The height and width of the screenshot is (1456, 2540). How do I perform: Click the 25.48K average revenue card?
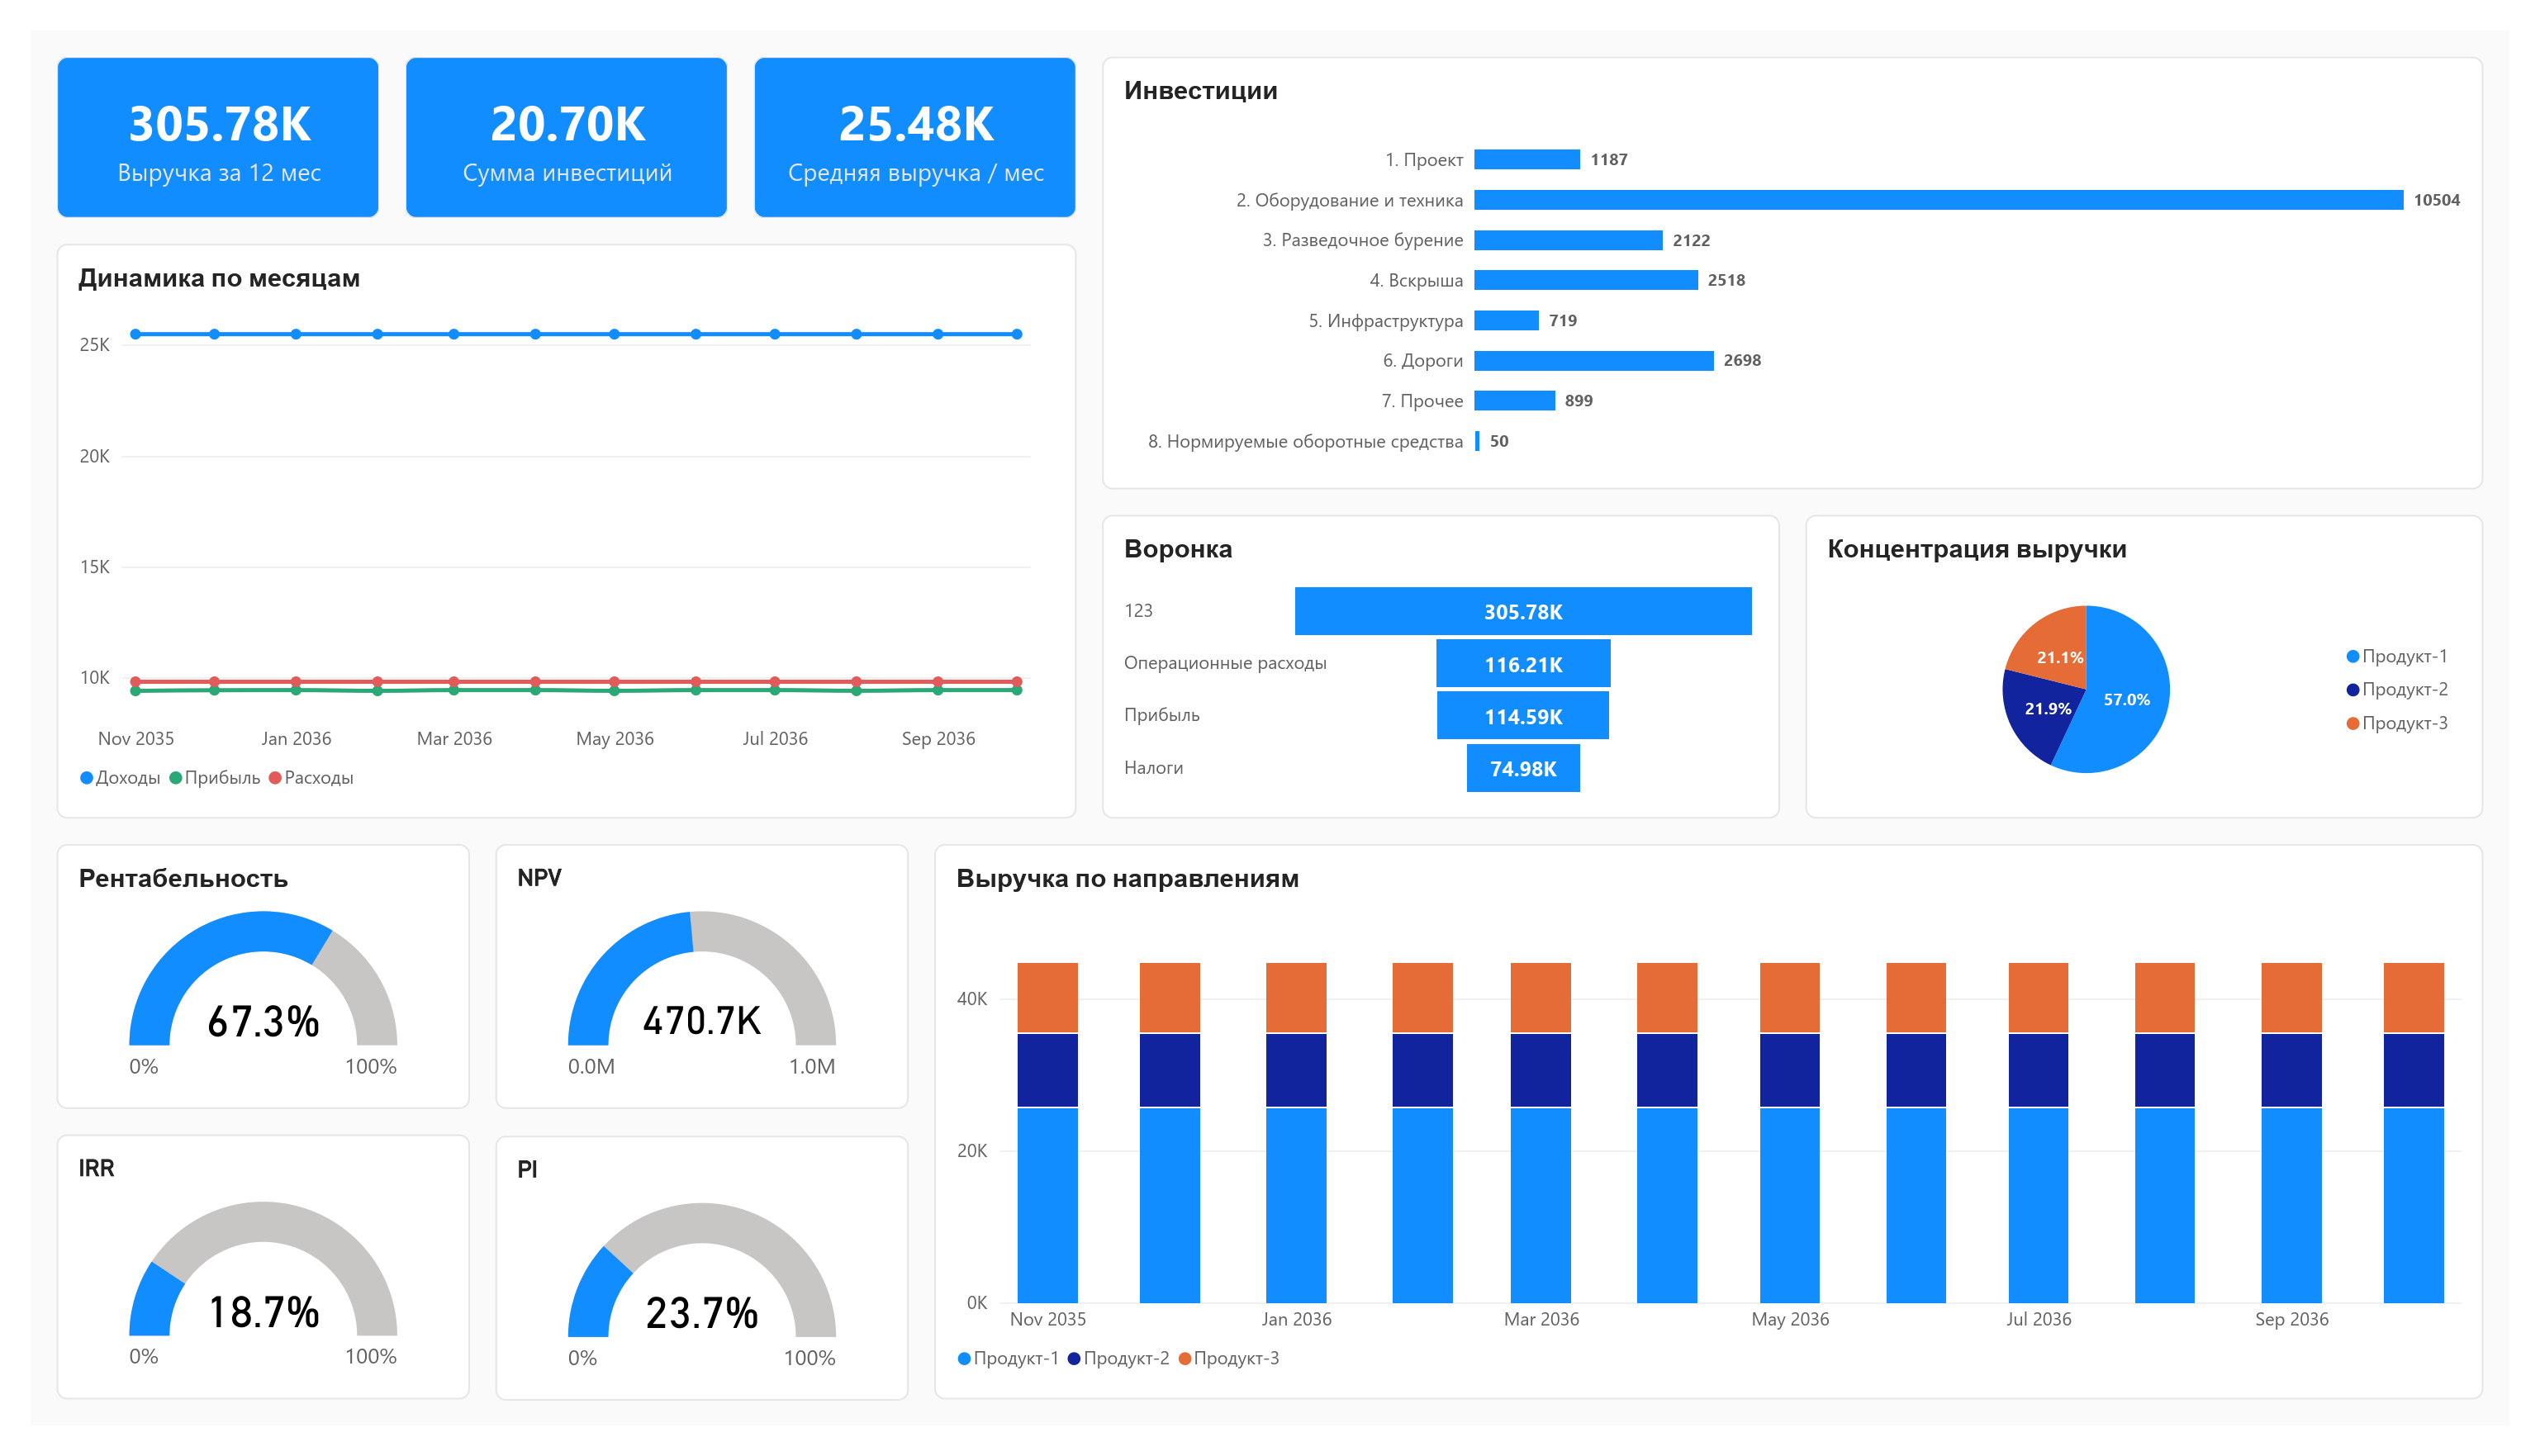click(x=914, y=137)
